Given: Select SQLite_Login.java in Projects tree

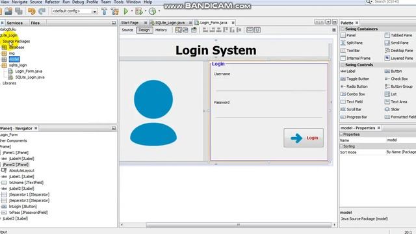Looking at the screenshot, I should pyautogui.click(x=30, y=77).
